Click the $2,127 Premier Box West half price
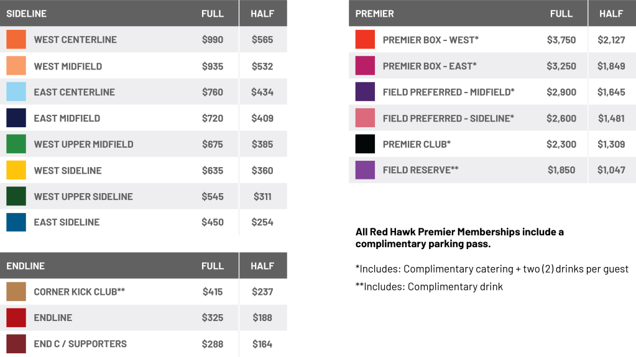 (611, 40)
